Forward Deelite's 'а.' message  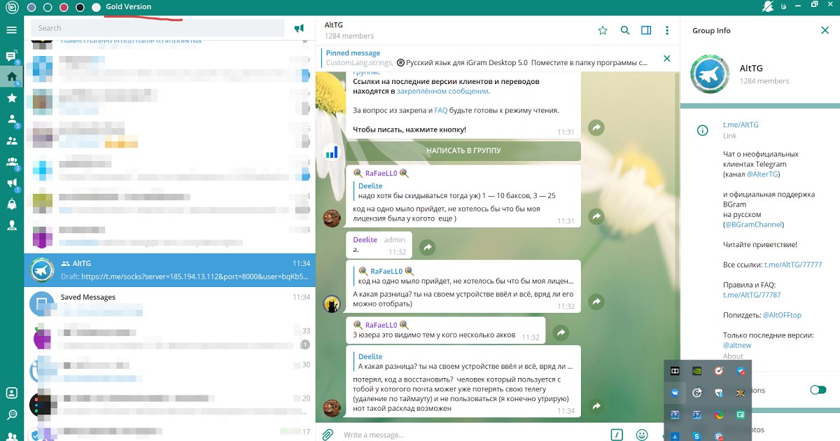click(x=427, y=247)
